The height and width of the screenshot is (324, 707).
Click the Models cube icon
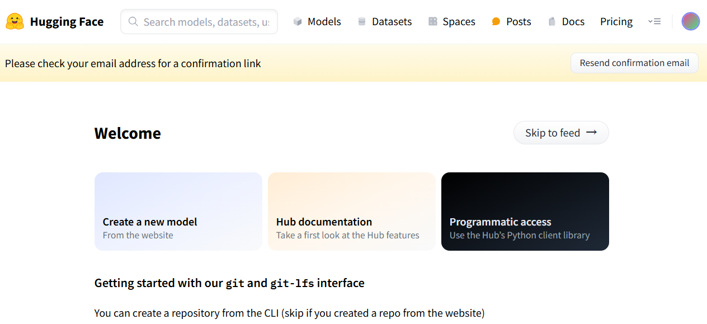(x=298, y=22)
